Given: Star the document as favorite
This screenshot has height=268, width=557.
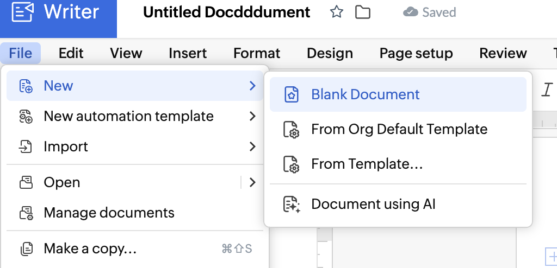Looking at the screenshot, I should [x=337, y=12].
